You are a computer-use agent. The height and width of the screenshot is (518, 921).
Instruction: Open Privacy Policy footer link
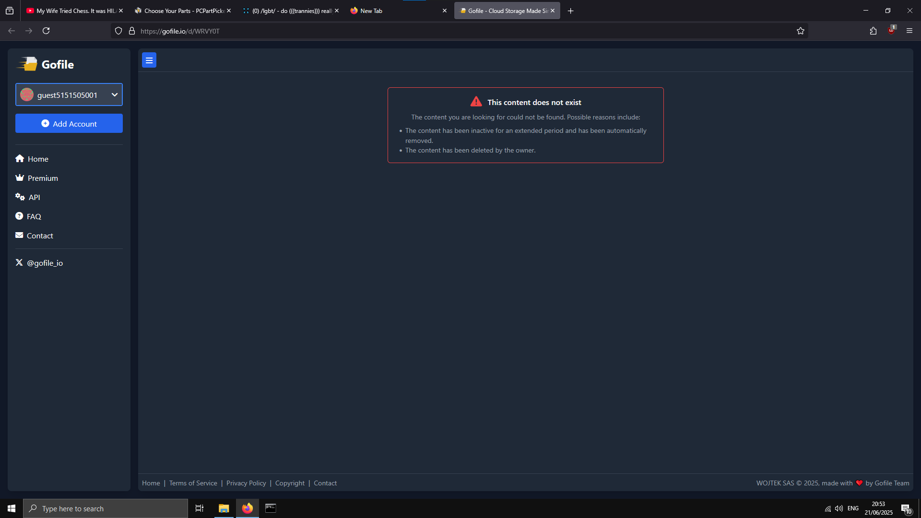click(246, 483)
